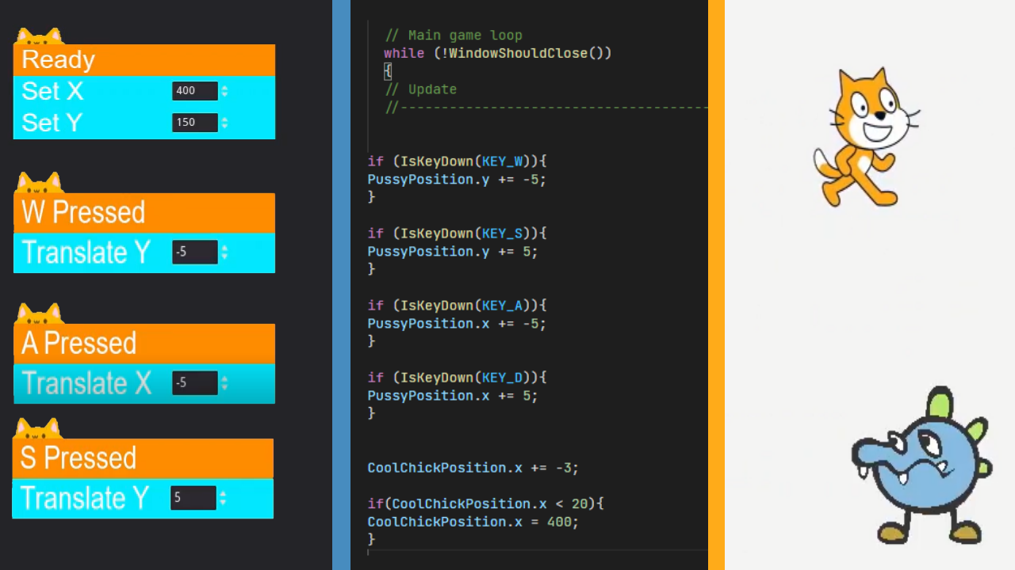Focus the Translate X value field
1015x570 pixels.
pyautogui.click(x=194, y=383)
